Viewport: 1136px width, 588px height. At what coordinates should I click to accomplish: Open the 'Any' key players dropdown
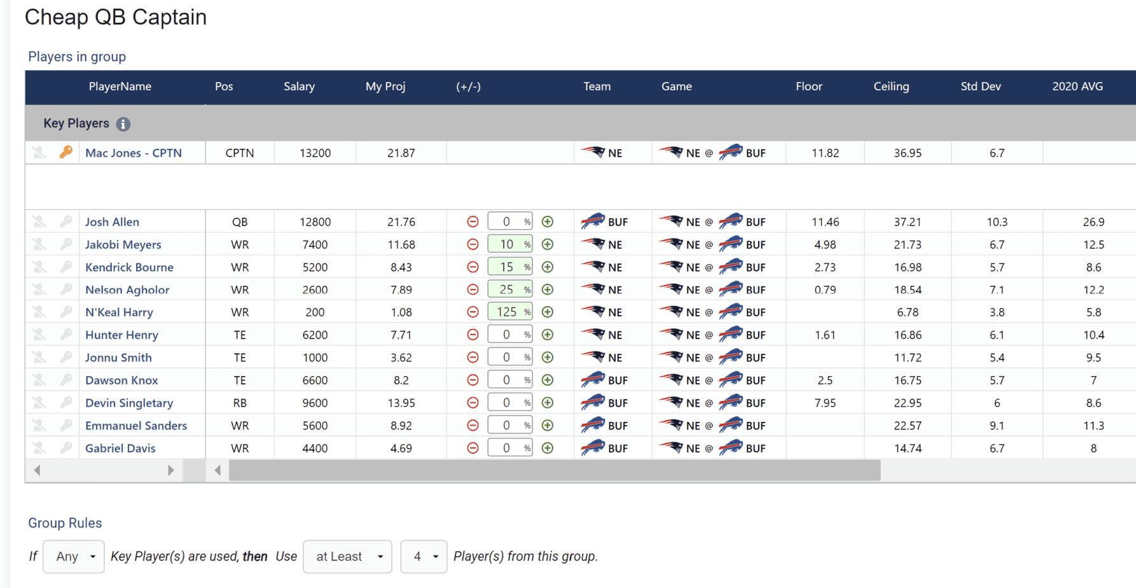point(74,556)
